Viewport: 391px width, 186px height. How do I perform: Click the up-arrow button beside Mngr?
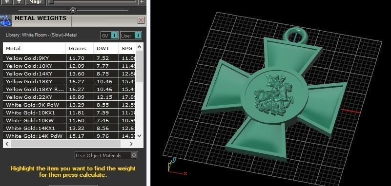click(x=19, y=2)
